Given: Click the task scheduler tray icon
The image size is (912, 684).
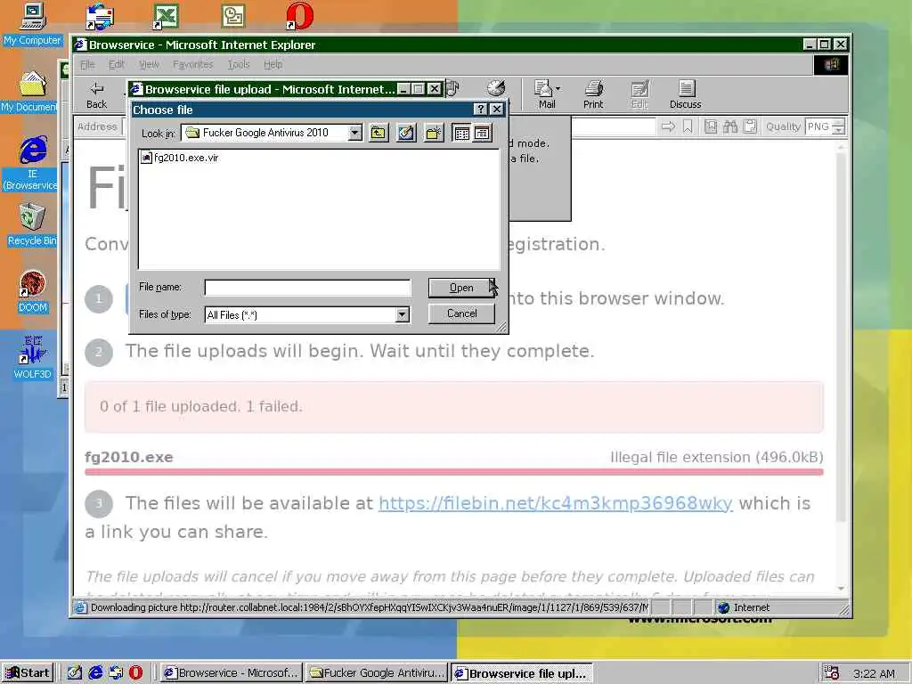Looking at the screenshot, I should point(832,673).
